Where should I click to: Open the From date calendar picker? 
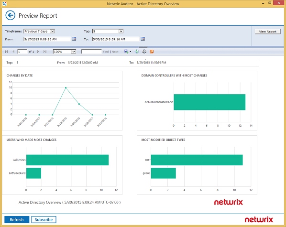coord(74,39)
